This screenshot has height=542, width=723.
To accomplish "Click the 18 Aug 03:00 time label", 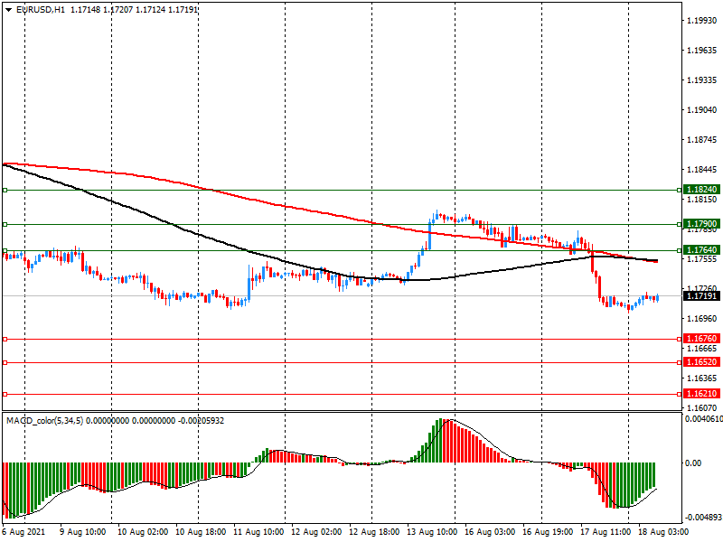I will click(663, 532).
